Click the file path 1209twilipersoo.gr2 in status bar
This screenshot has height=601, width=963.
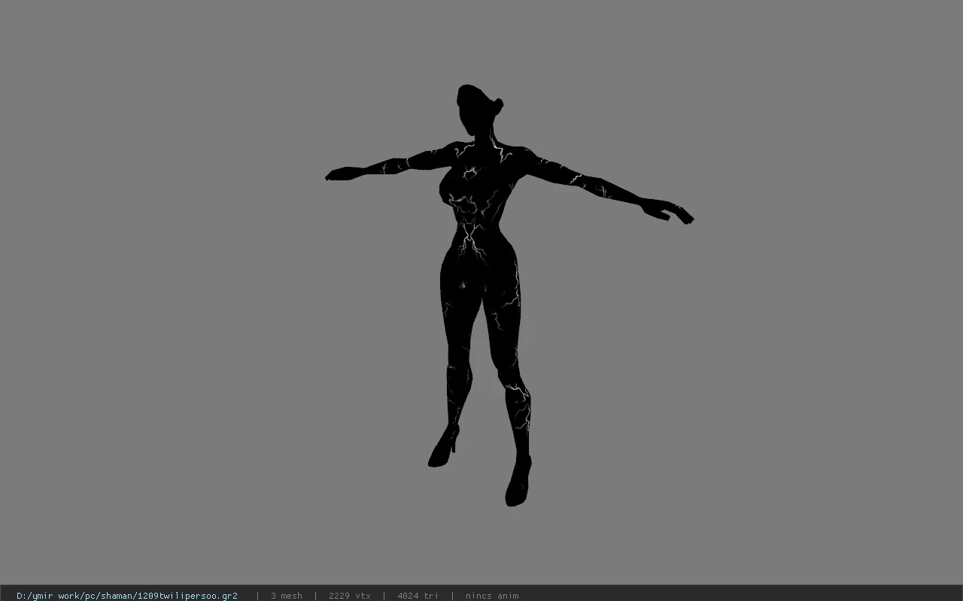[127, 596]
